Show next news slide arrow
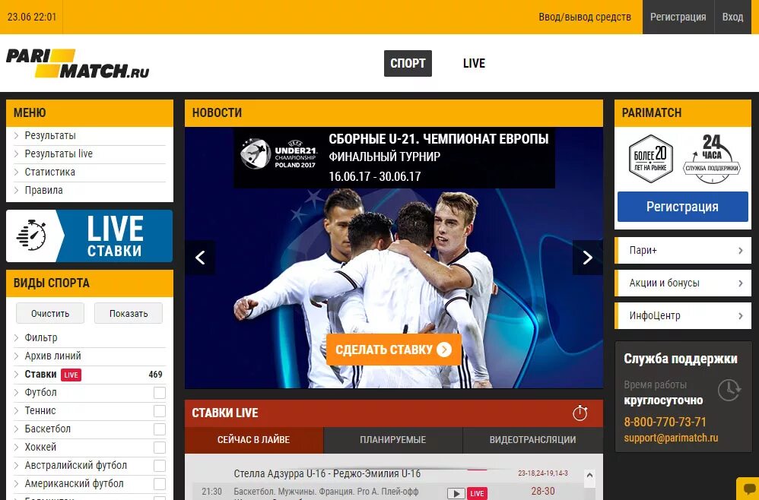 click(x=588, y=258)
